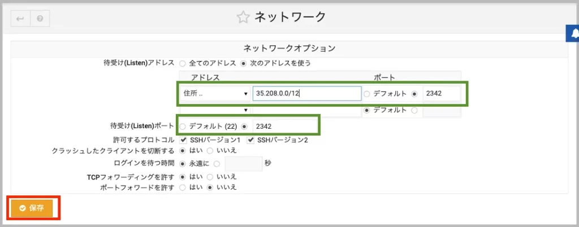Select はい for ポートフォワードを許す

coord(183,187)
